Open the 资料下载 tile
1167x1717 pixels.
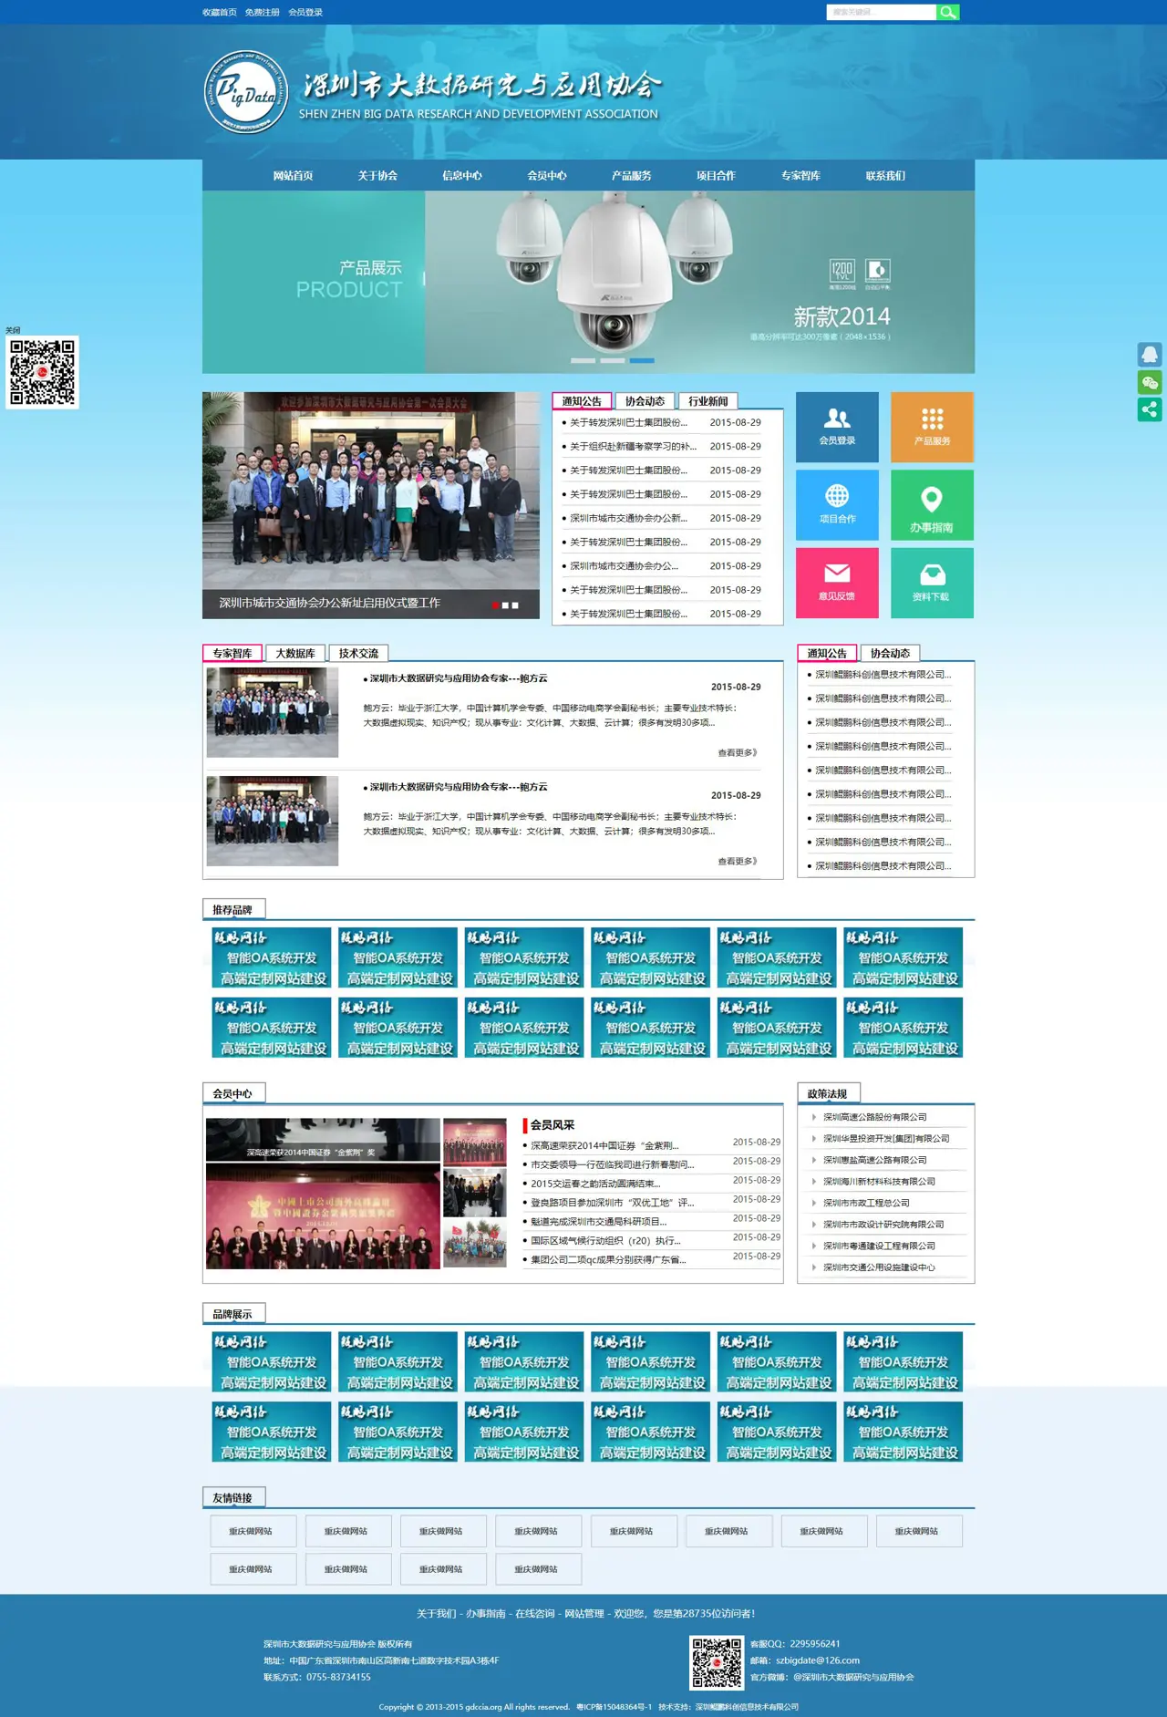[x=932, y=582]
